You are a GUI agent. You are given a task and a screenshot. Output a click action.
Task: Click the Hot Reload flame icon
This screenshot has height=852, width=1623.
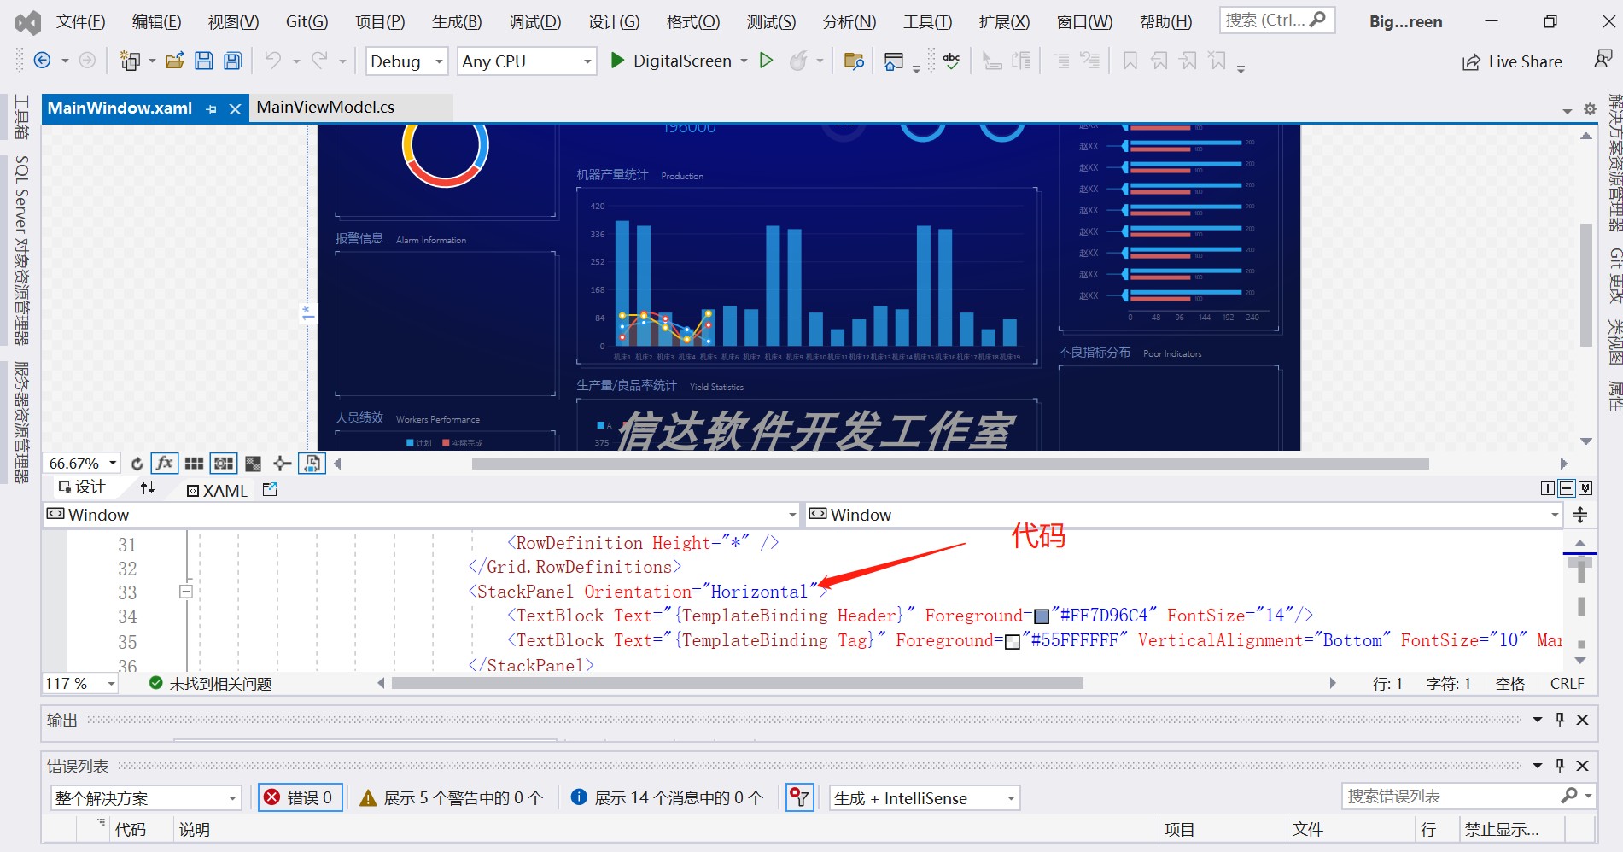798,61
